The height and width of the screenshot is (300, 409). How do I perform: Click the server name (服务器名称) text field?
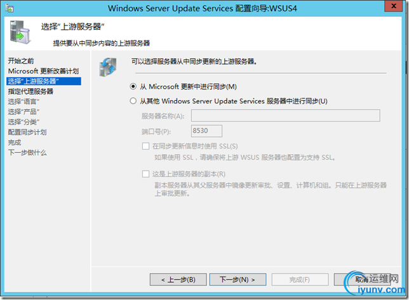(285, 115)
